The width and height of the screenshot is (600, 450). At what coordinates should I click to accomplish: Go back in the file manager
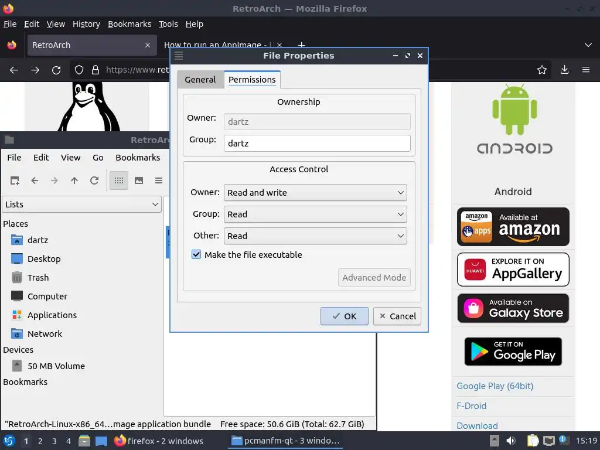point(35,180)
